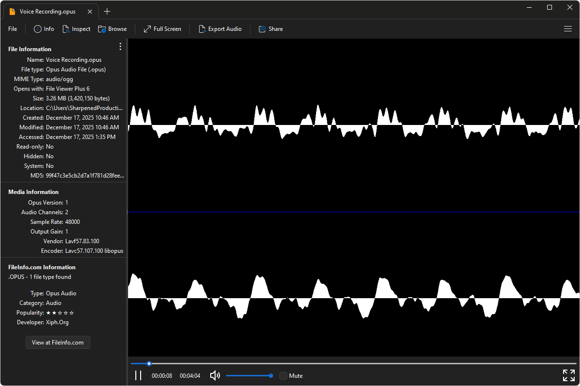This screenshot has height=386, width=580.
Task: Open the Browse view
Action: click(113, 28)
